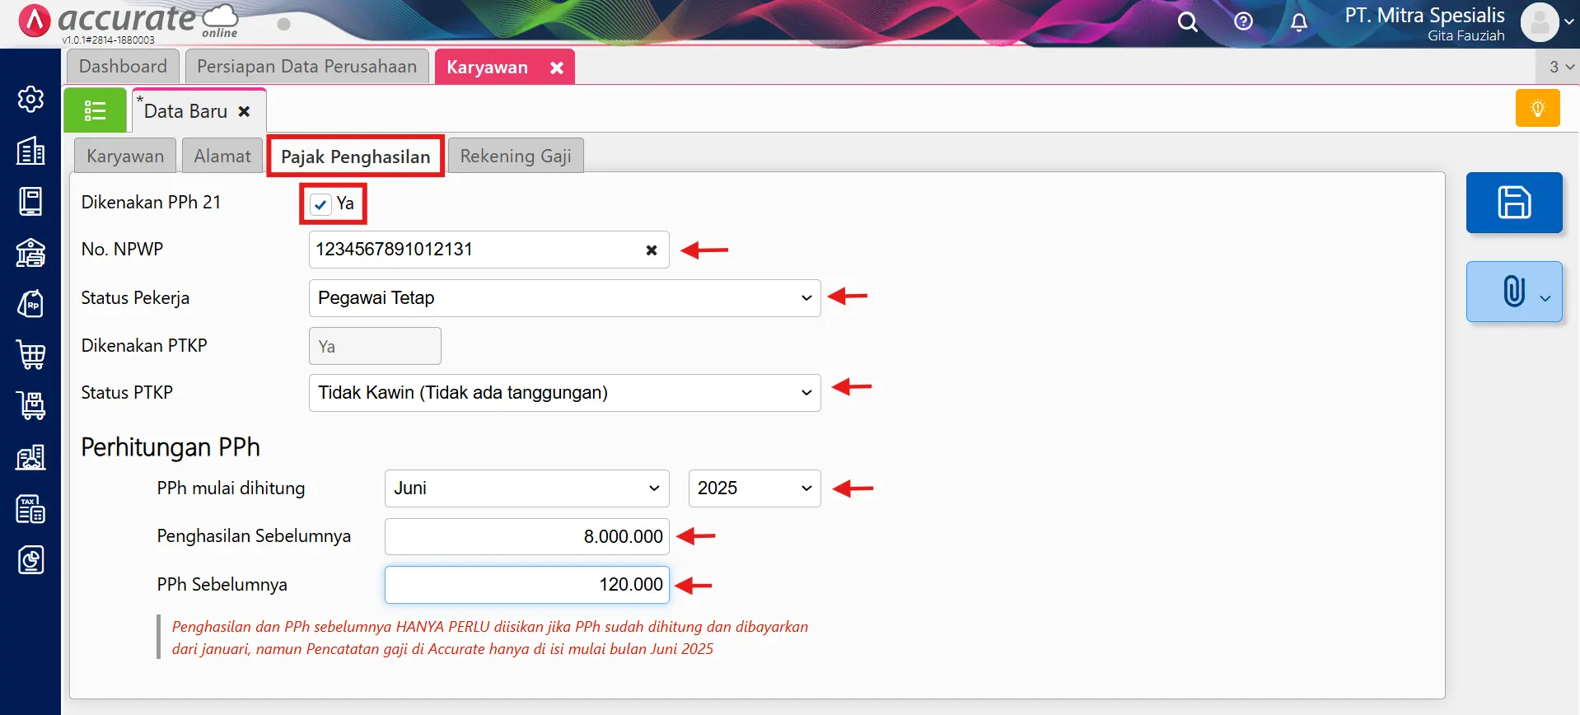
Task: Open the green list view button
Action: 96,110
